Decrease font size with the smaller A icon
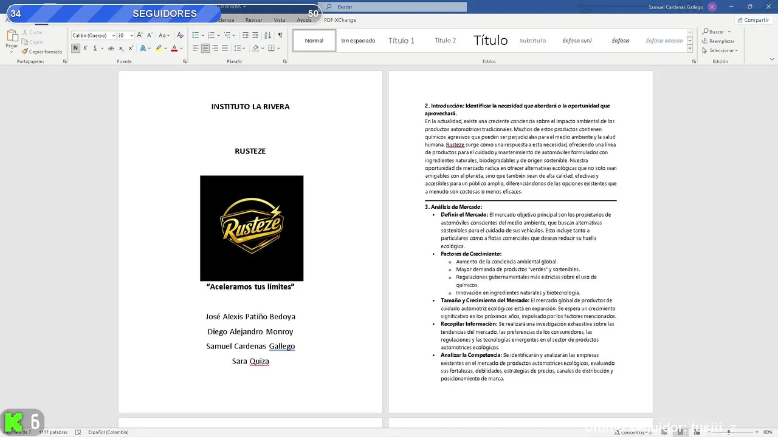The width and height of the screenshot is (778, 437). tap(150, 35)
